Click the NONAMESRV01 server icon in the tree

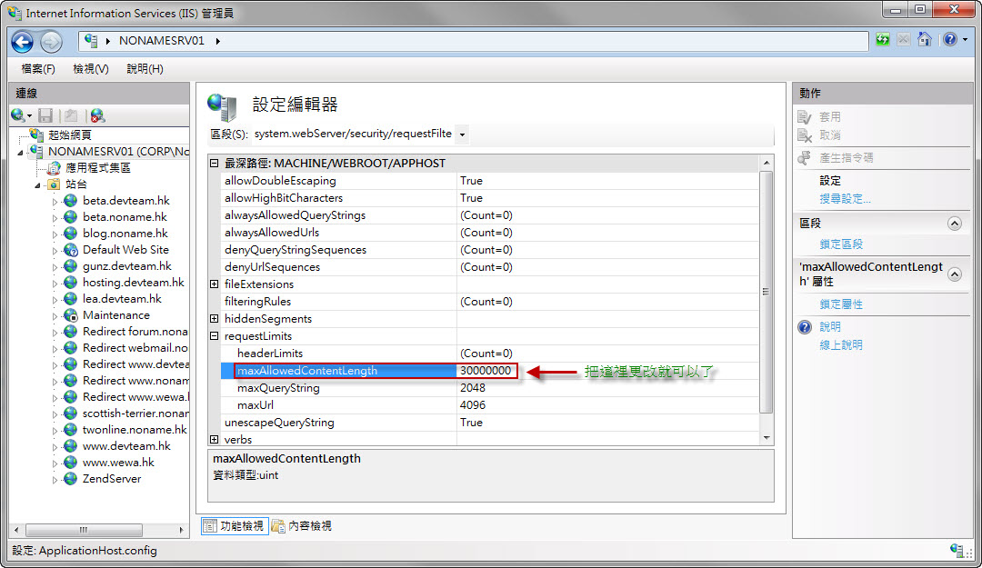(x=37, y=152)
